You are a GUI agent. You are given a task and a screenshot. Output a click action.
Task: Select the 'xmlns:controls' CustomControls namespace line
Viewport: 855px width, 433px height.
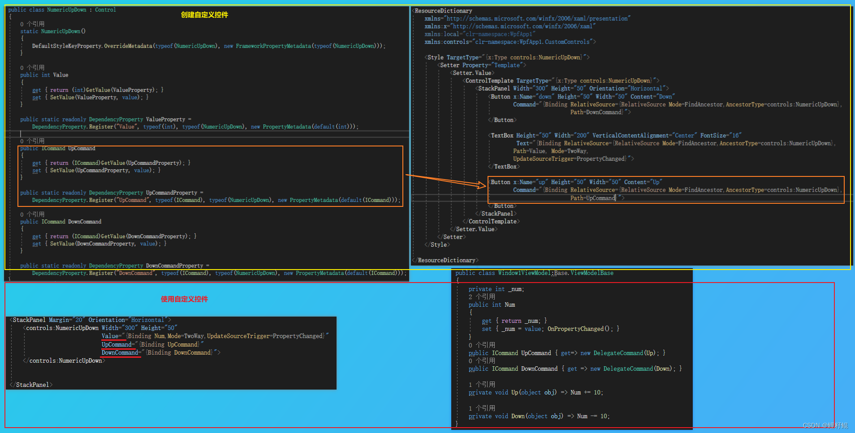click(510, 42)
